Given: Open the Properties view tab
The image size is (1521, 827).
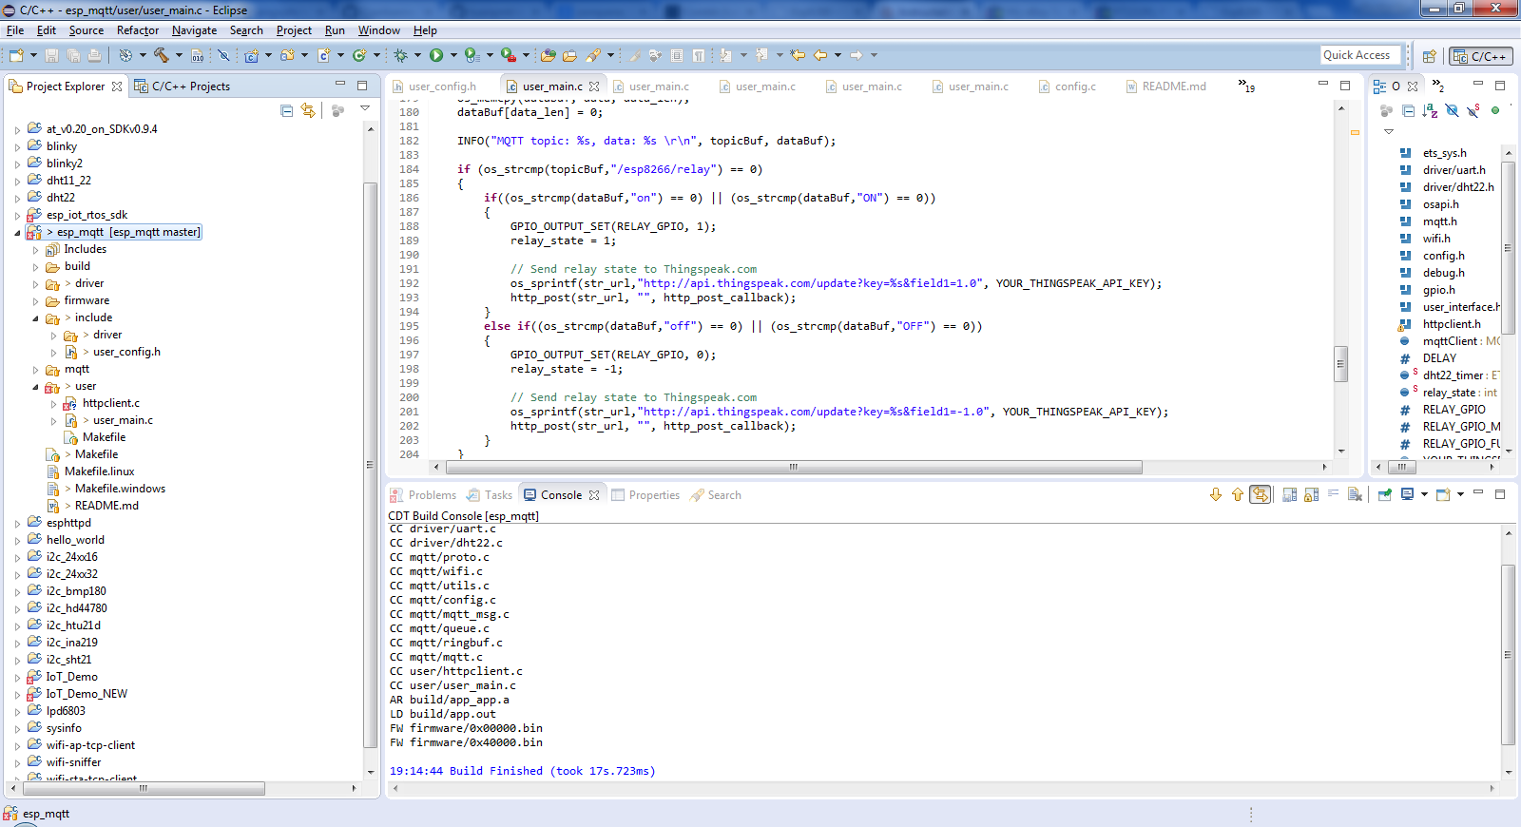Looking at the screenshot, I should [645, 495].
